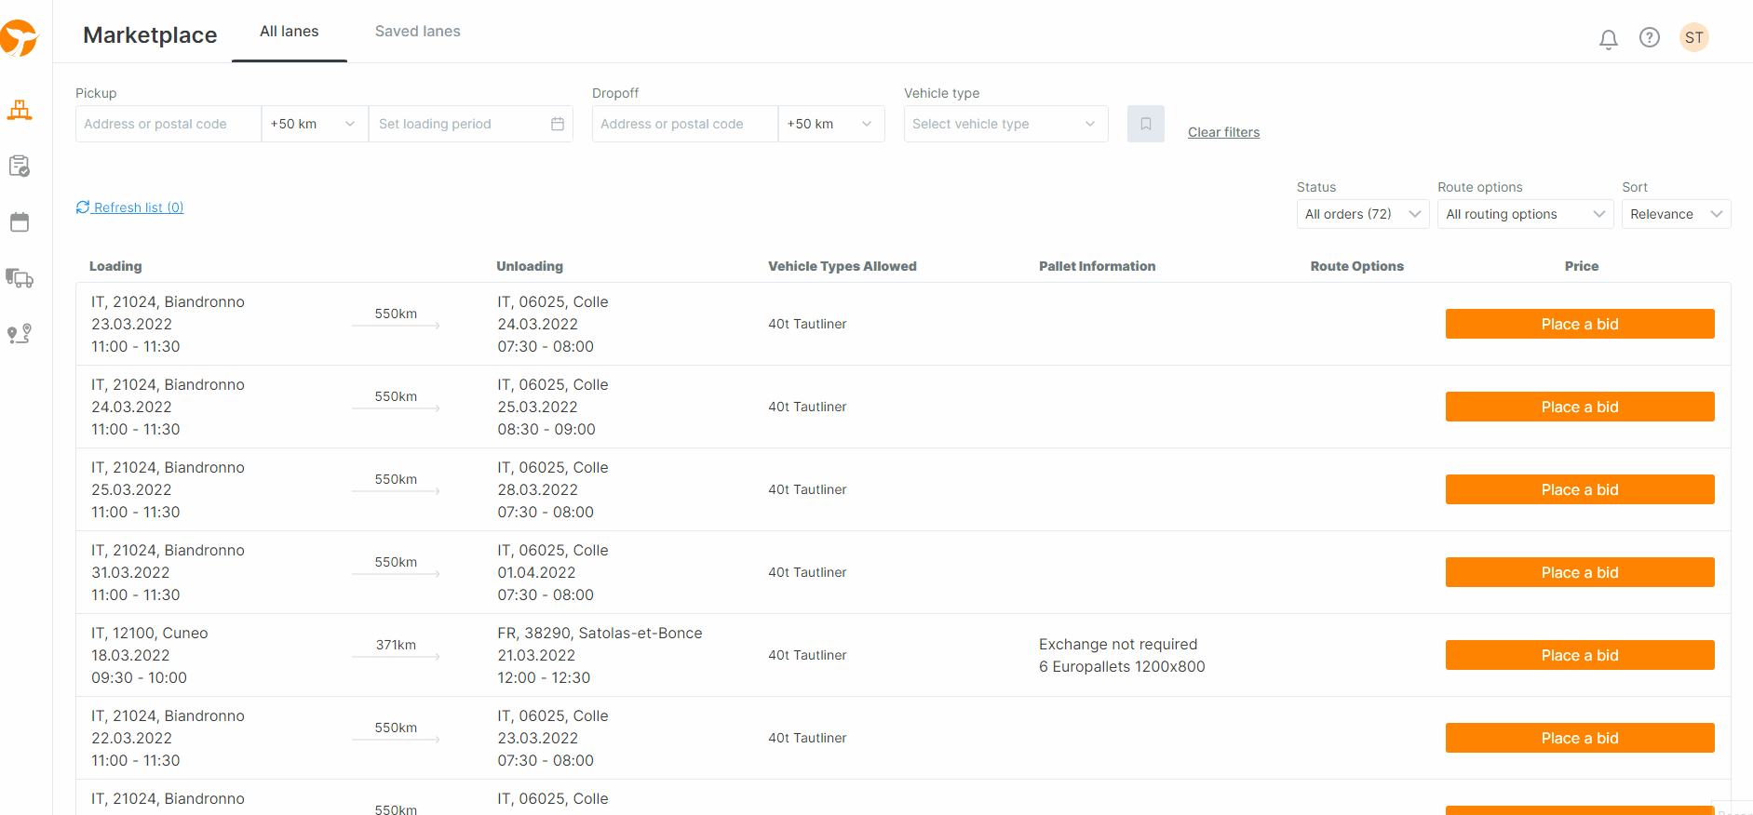Switch to the Saved lanes tab
1753x815 pixels.
pyautogui.click(x=418, y=32)
